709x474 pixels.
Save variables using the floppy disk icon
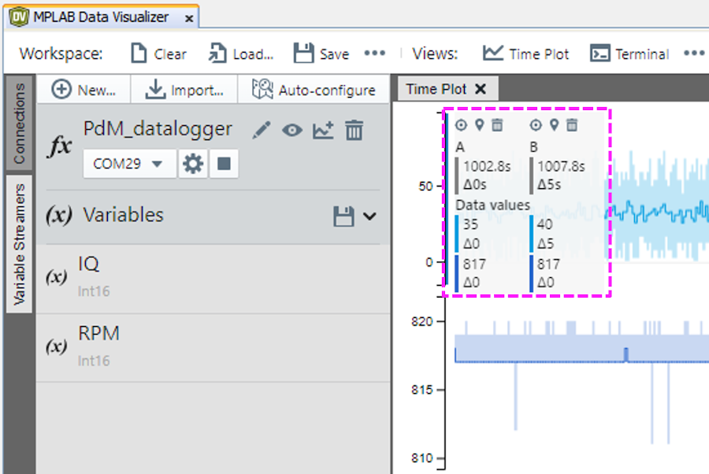[x=343, y=217]
